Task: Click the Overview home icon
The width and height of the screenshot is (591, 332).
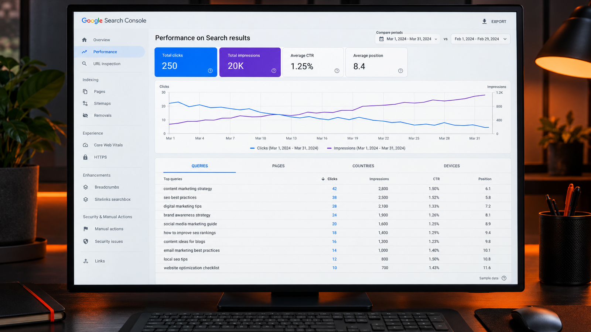Action: pyautogui.click(x=84, y=40)
